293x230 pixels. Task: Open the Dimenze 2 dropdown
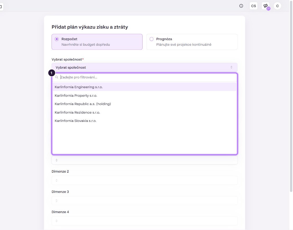pyautogui.click(x=144, y=180)
